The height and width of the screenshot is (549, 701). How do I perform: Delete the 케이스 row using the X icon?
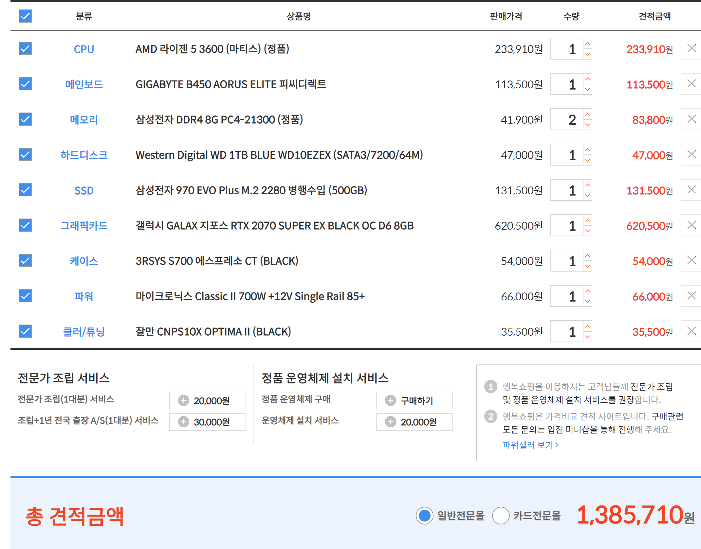(x=691, y=260)
